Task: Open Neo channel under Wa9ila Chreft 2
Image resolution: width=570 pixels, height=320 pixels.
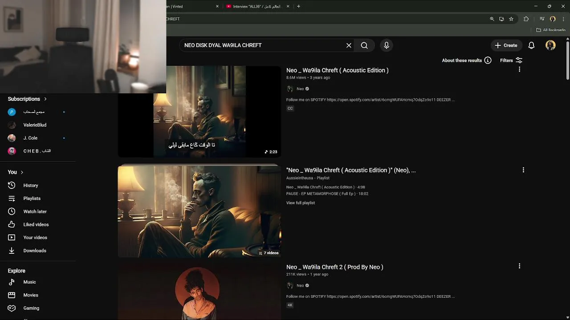Action: (x=300, y=286)
